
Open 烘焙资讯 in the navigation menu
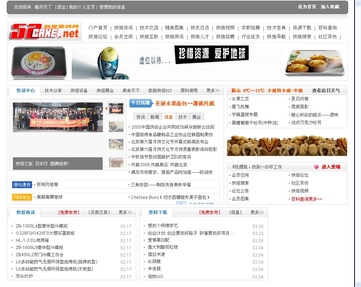point(123,28)
